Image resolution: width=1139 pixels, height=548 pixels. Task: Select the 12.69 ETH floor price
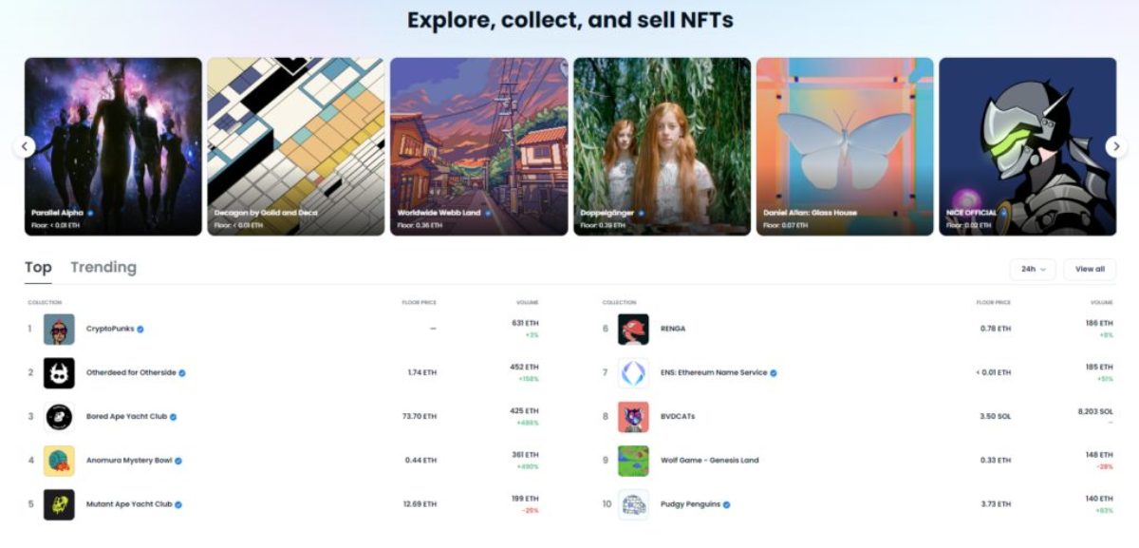click(420, 504)
